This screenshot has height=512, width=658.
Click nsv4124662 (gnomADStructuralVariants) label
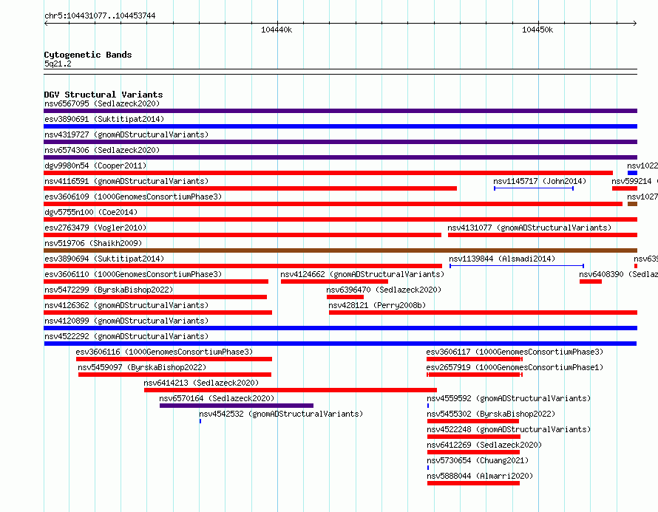[362, 274]
